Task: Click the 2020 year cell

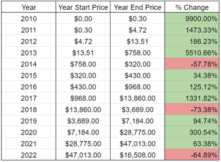Action: (x=29, y=132)
